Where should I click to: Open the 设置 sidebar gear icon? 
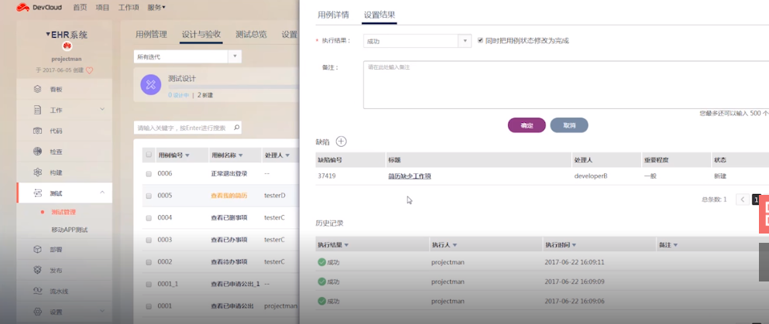point(37,312)
